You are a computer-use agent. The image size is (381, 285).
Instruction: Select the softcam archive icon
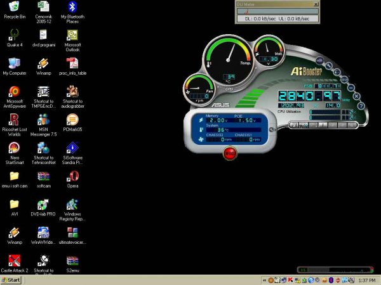(x=44, y=179)
